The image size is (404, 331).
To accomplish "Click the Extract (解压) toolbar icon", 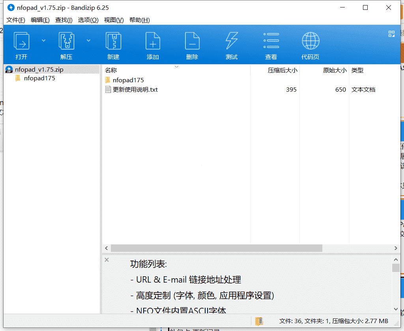I will click(x=66, y=41).
